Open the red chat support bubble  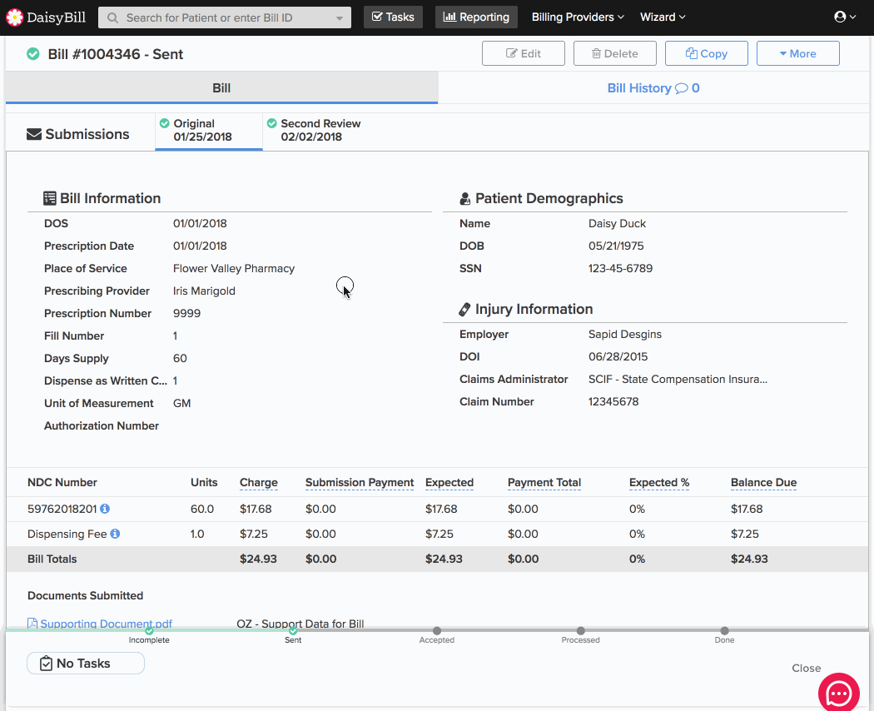click(838, 693)
